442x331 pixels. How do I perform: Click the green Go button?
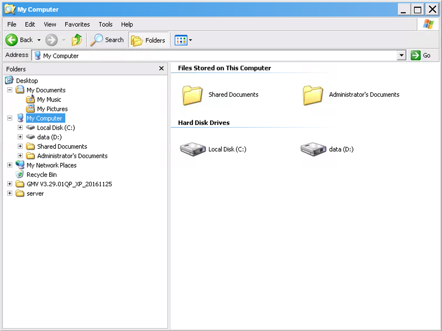pos(421,55)
